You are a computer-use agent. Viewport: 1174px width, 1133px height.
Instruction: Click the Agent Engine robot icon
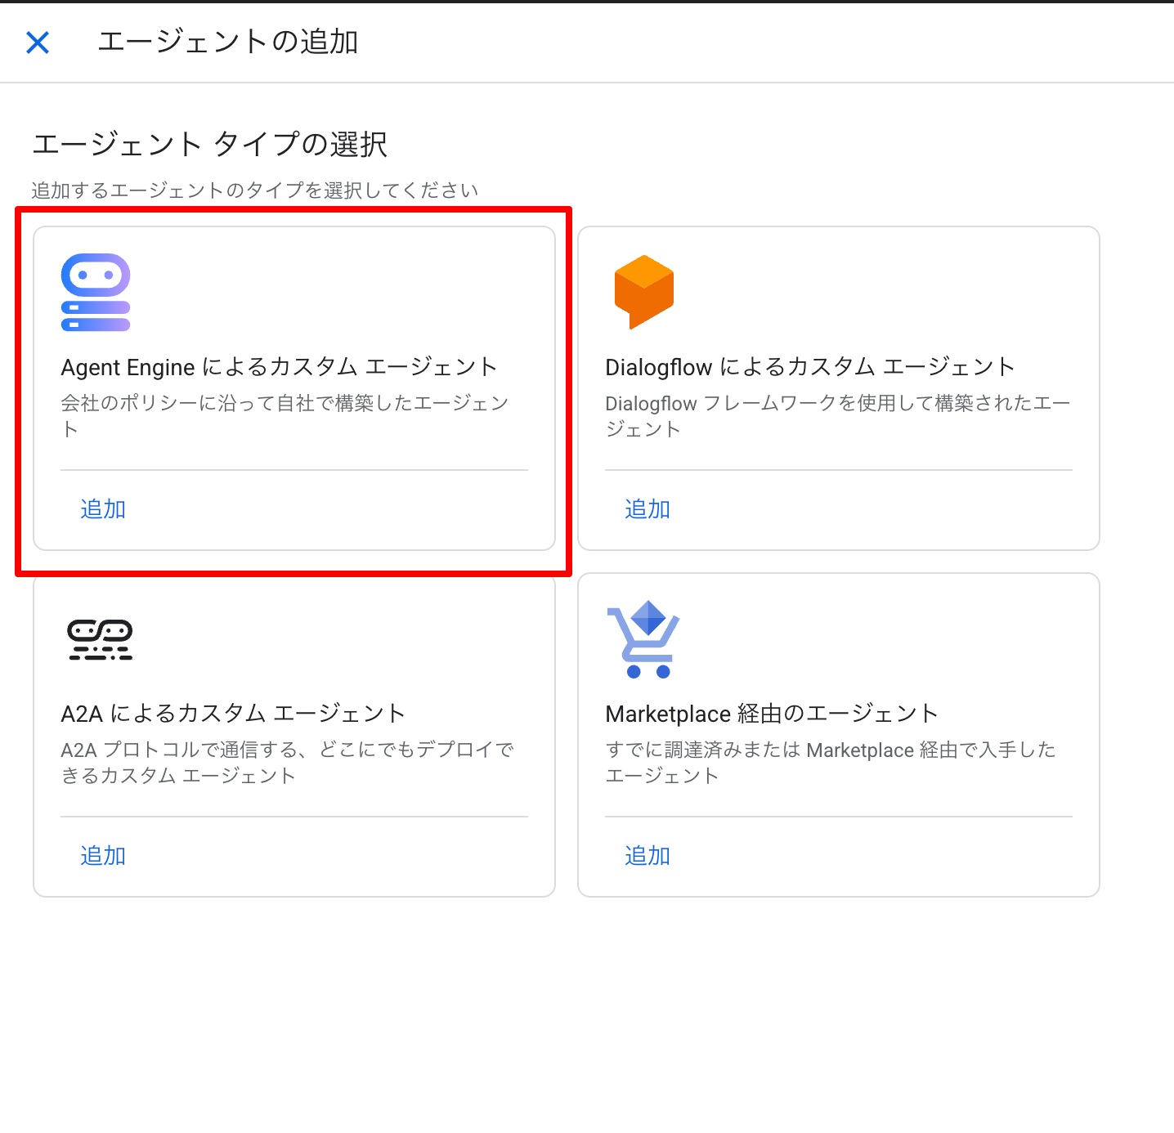96,292
